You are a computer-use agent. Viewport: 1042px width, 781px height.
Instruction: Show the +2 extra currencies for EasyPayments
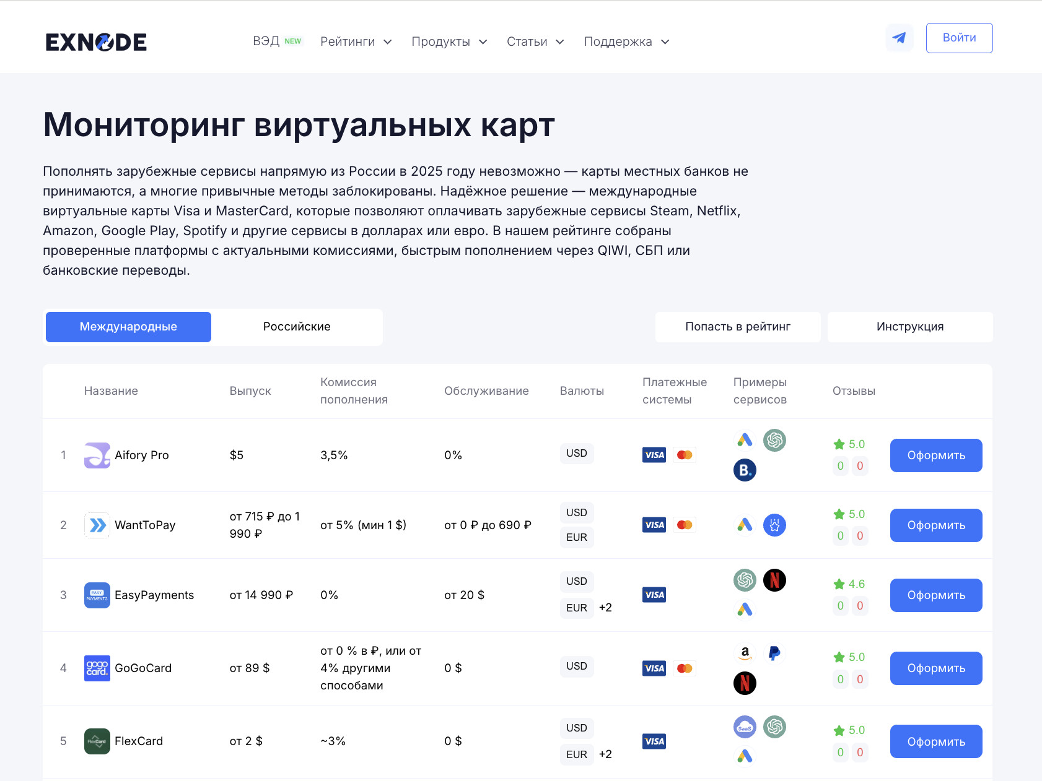click(605, 608)
